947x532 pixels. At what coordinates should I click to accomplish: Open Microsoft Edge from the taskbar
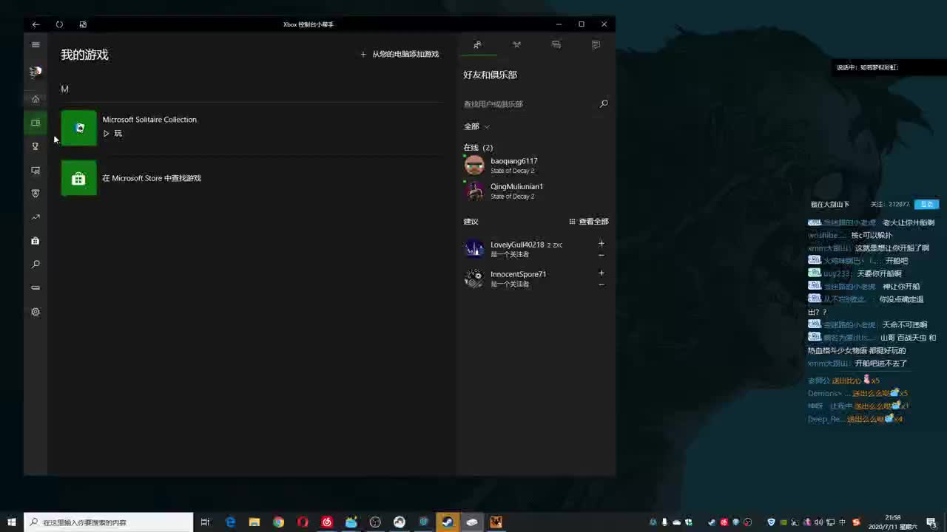(230, 522)
